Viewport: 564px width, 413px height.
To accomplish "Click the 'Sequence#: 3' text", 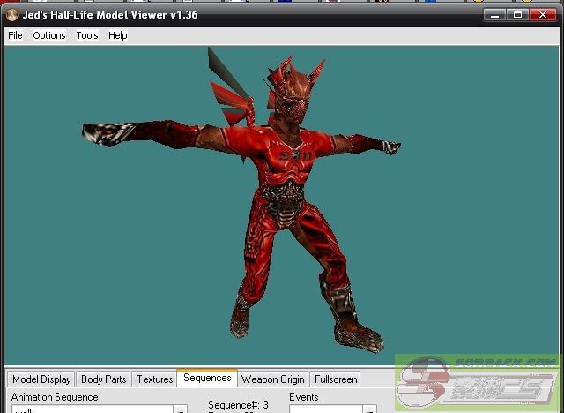I will 238,405.
